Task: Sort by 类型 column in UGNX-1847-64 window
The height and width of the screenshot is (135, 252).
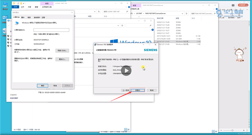Action: pos(90,16)
